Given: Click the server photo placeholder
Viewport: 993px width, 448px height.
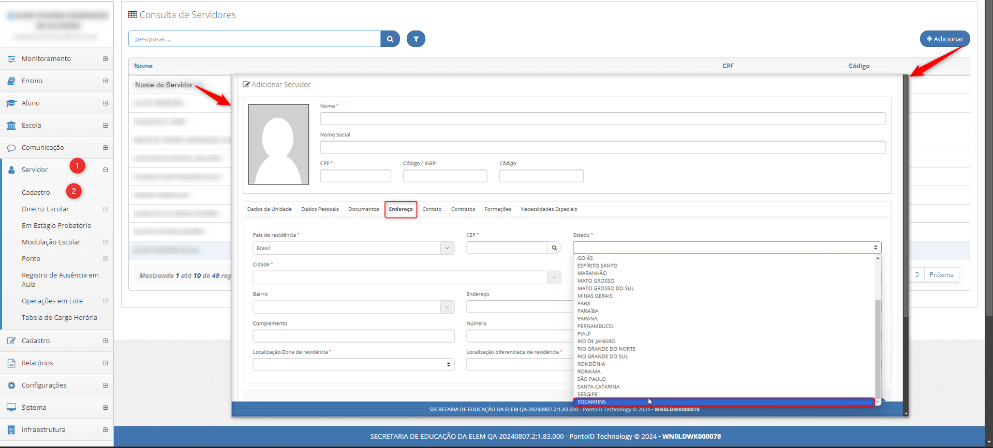Looking at the screenshot, I should tap(278, 144).
